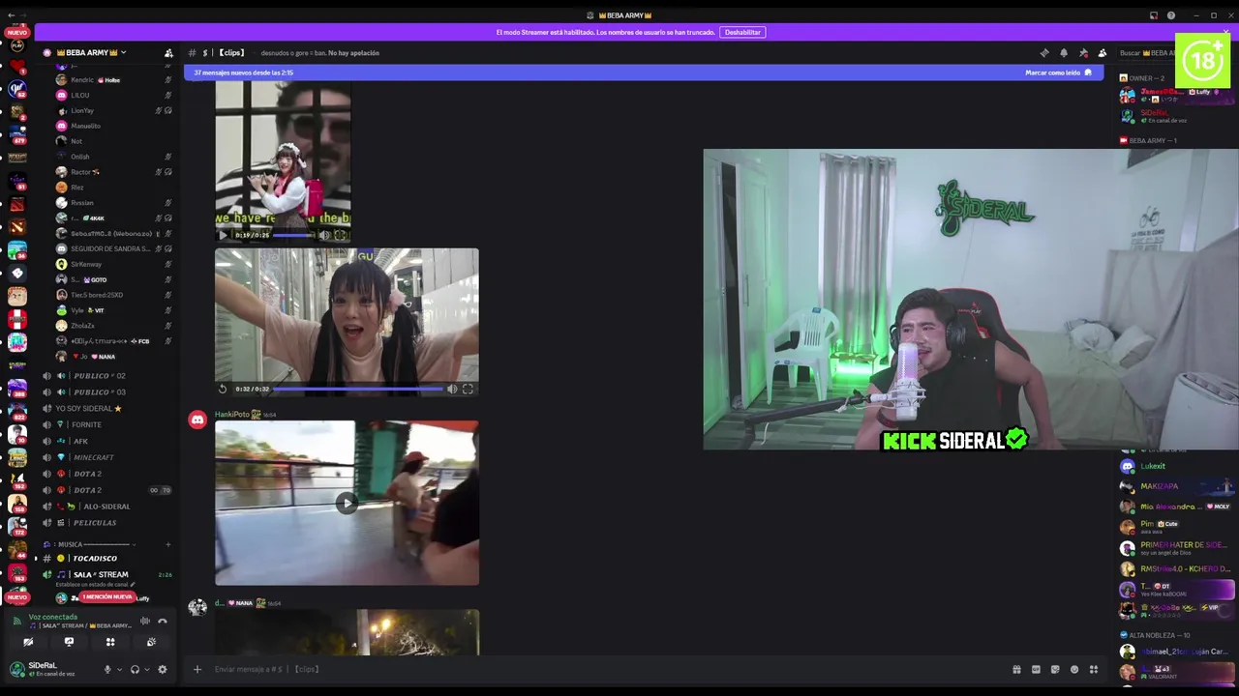Screen dimensions: 1239x696
Task: Join the PUBLICO 03 voice channel
Action: (106, 391)
